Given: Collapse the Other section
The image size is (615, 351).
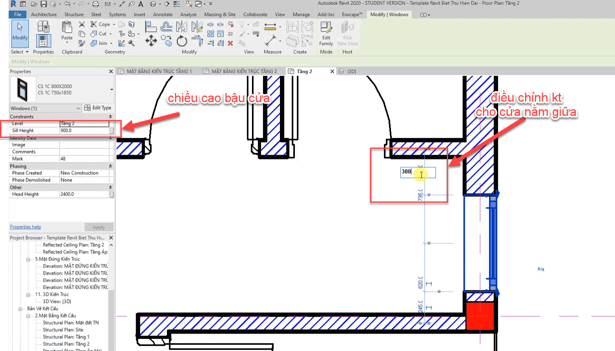Looking at the screenshot, I should tap(110, 188).
